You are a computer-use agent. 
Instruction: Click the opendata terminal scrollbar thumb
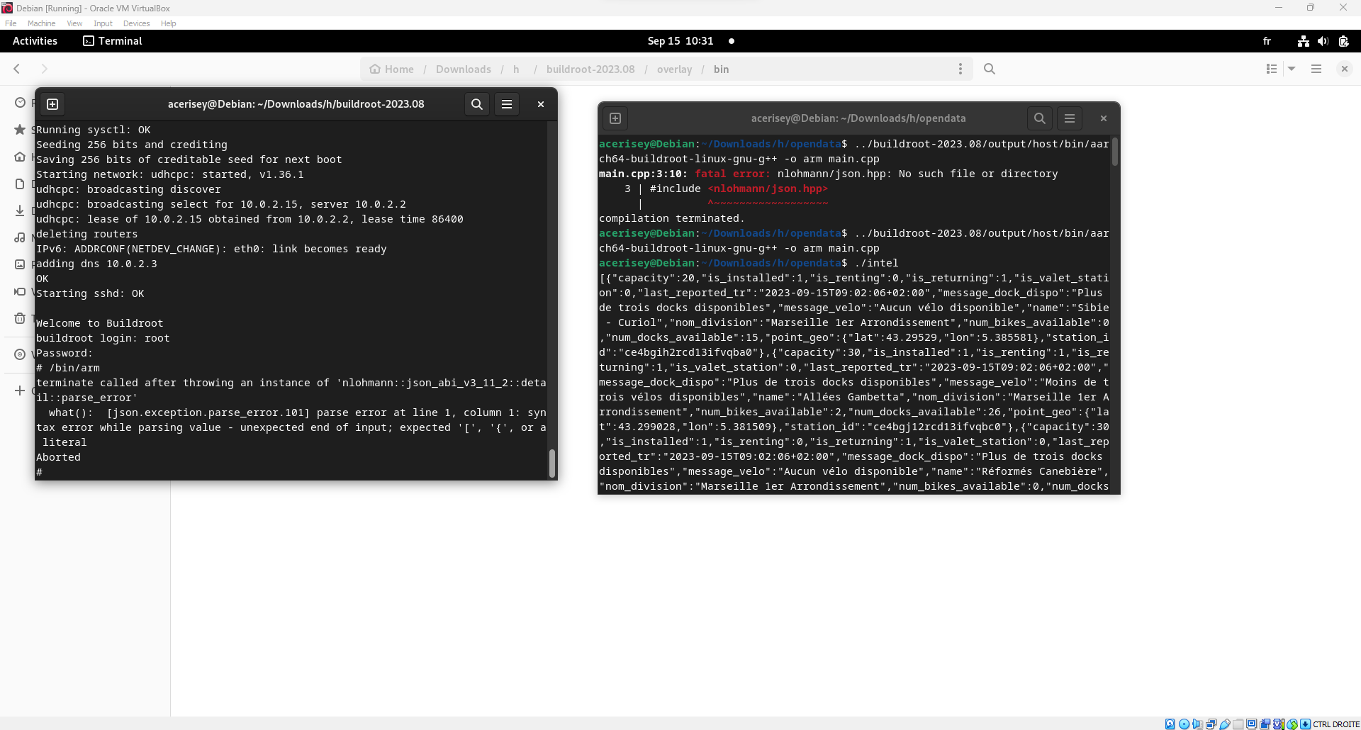pyautogui.click(x=1114, y=152)
